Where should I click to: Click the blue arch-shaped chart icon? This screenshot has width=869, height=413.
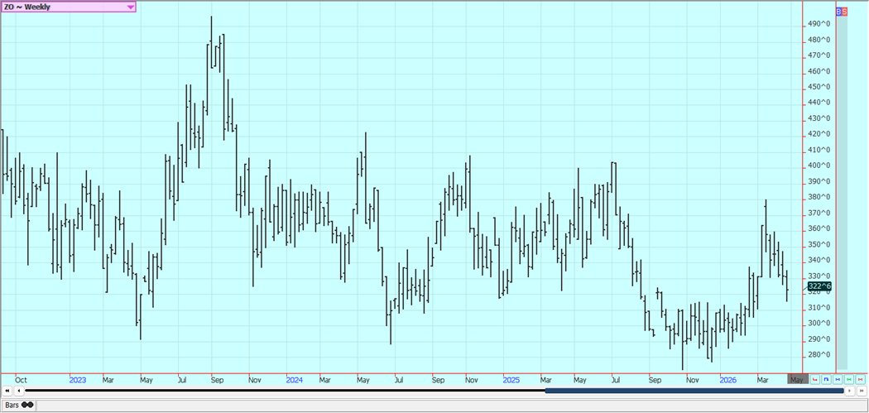pos(827,380)
